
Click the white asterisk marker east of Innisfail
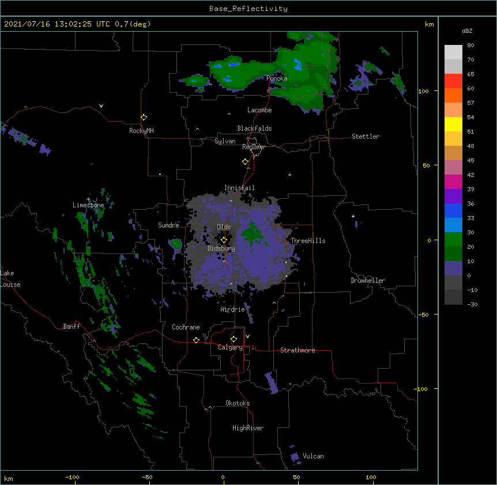click(x=289, y=175)
